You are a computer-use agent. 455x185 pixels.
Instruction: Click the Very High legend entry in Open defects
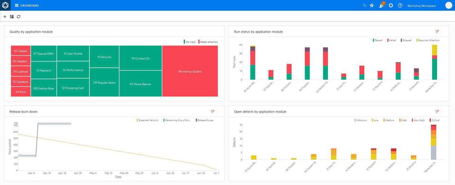tap(419, 120)
